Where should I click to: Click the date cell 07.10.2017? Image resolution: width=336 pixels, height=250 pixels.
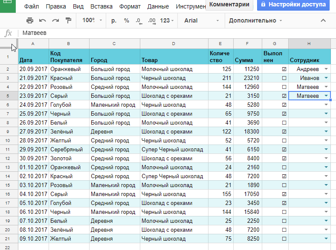coord(33,221)
